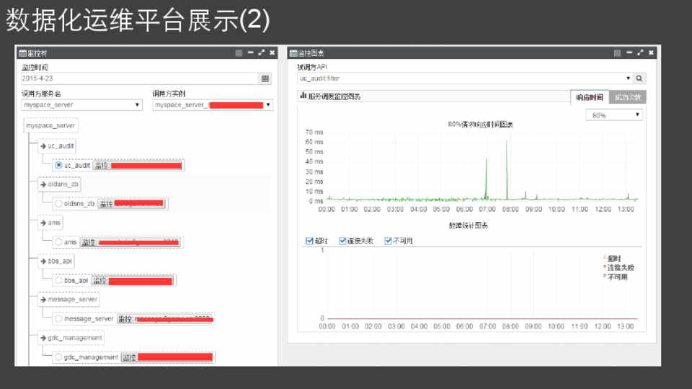The image size is (692, 389).
Task: Click the bar chart icon beside 服务调度监控图表
Action: tap(303, 96)
